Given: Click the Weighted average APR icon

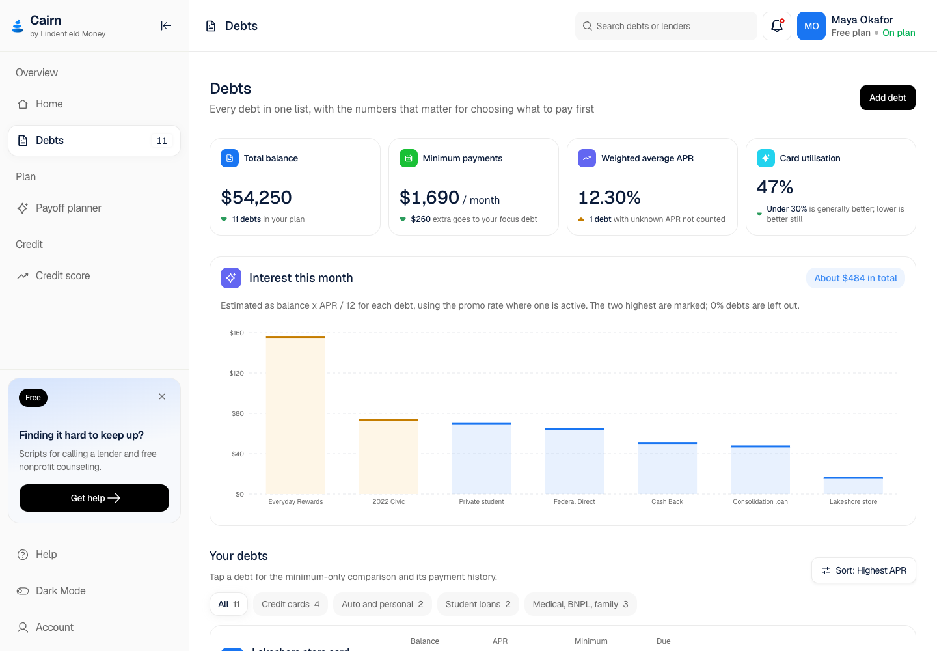Looking at the screenshot, I should [587, 158].
